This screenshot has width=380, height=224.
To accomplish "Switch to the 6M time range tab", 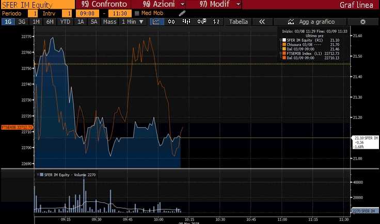I will coord(50,22).
